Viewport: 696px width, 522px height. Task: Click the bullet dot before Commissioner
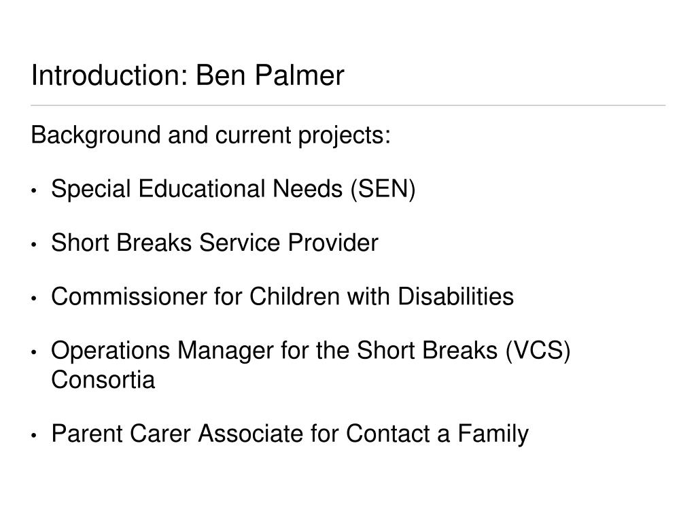pos(34,298)
